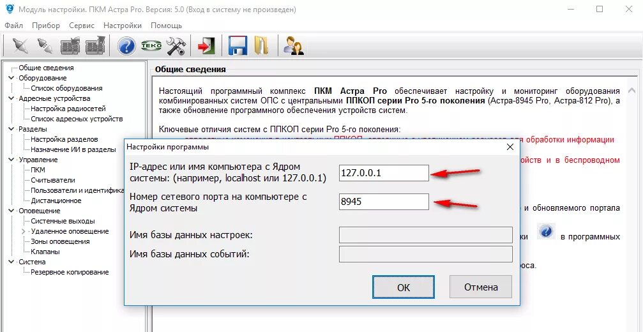Screen dimensions: 643x332
Task: Open settings via the wrench and hammer icon
Action: (176, 45)
